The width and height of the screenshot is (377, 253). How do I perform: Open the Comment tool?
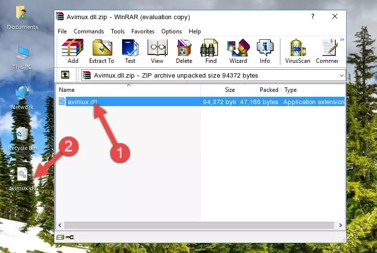[327, 51]
